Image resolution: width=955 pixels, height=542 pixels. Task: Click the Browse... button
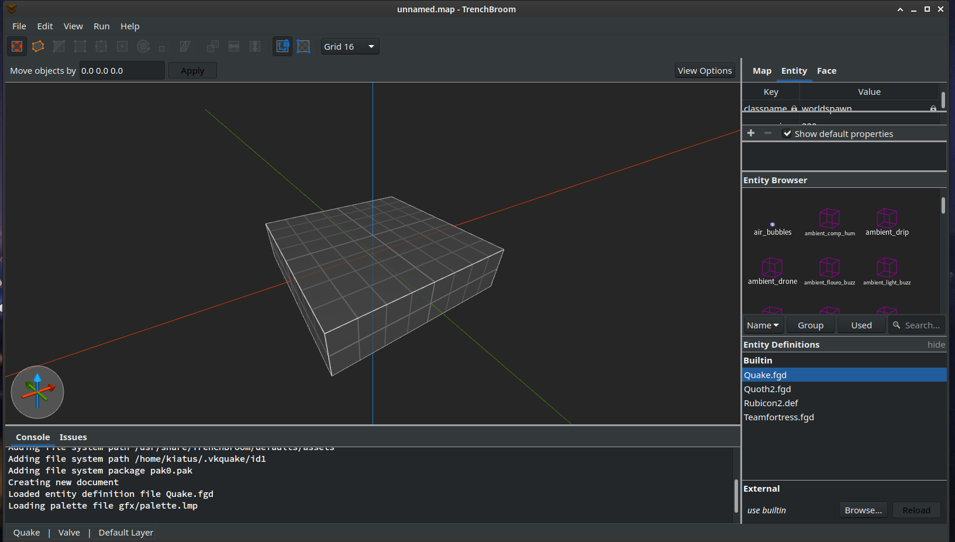pyautogui.click(x=863, y=510)
